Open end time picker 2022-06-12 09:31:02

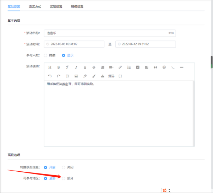tap(146, 44)
